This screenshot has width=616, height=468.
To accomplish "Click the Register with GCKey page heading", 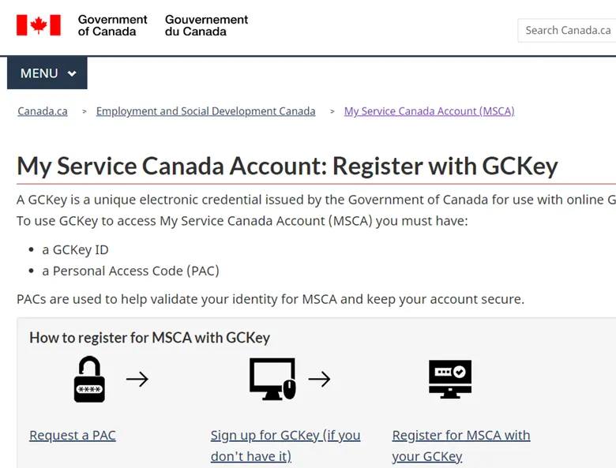I will click(287, 166).
